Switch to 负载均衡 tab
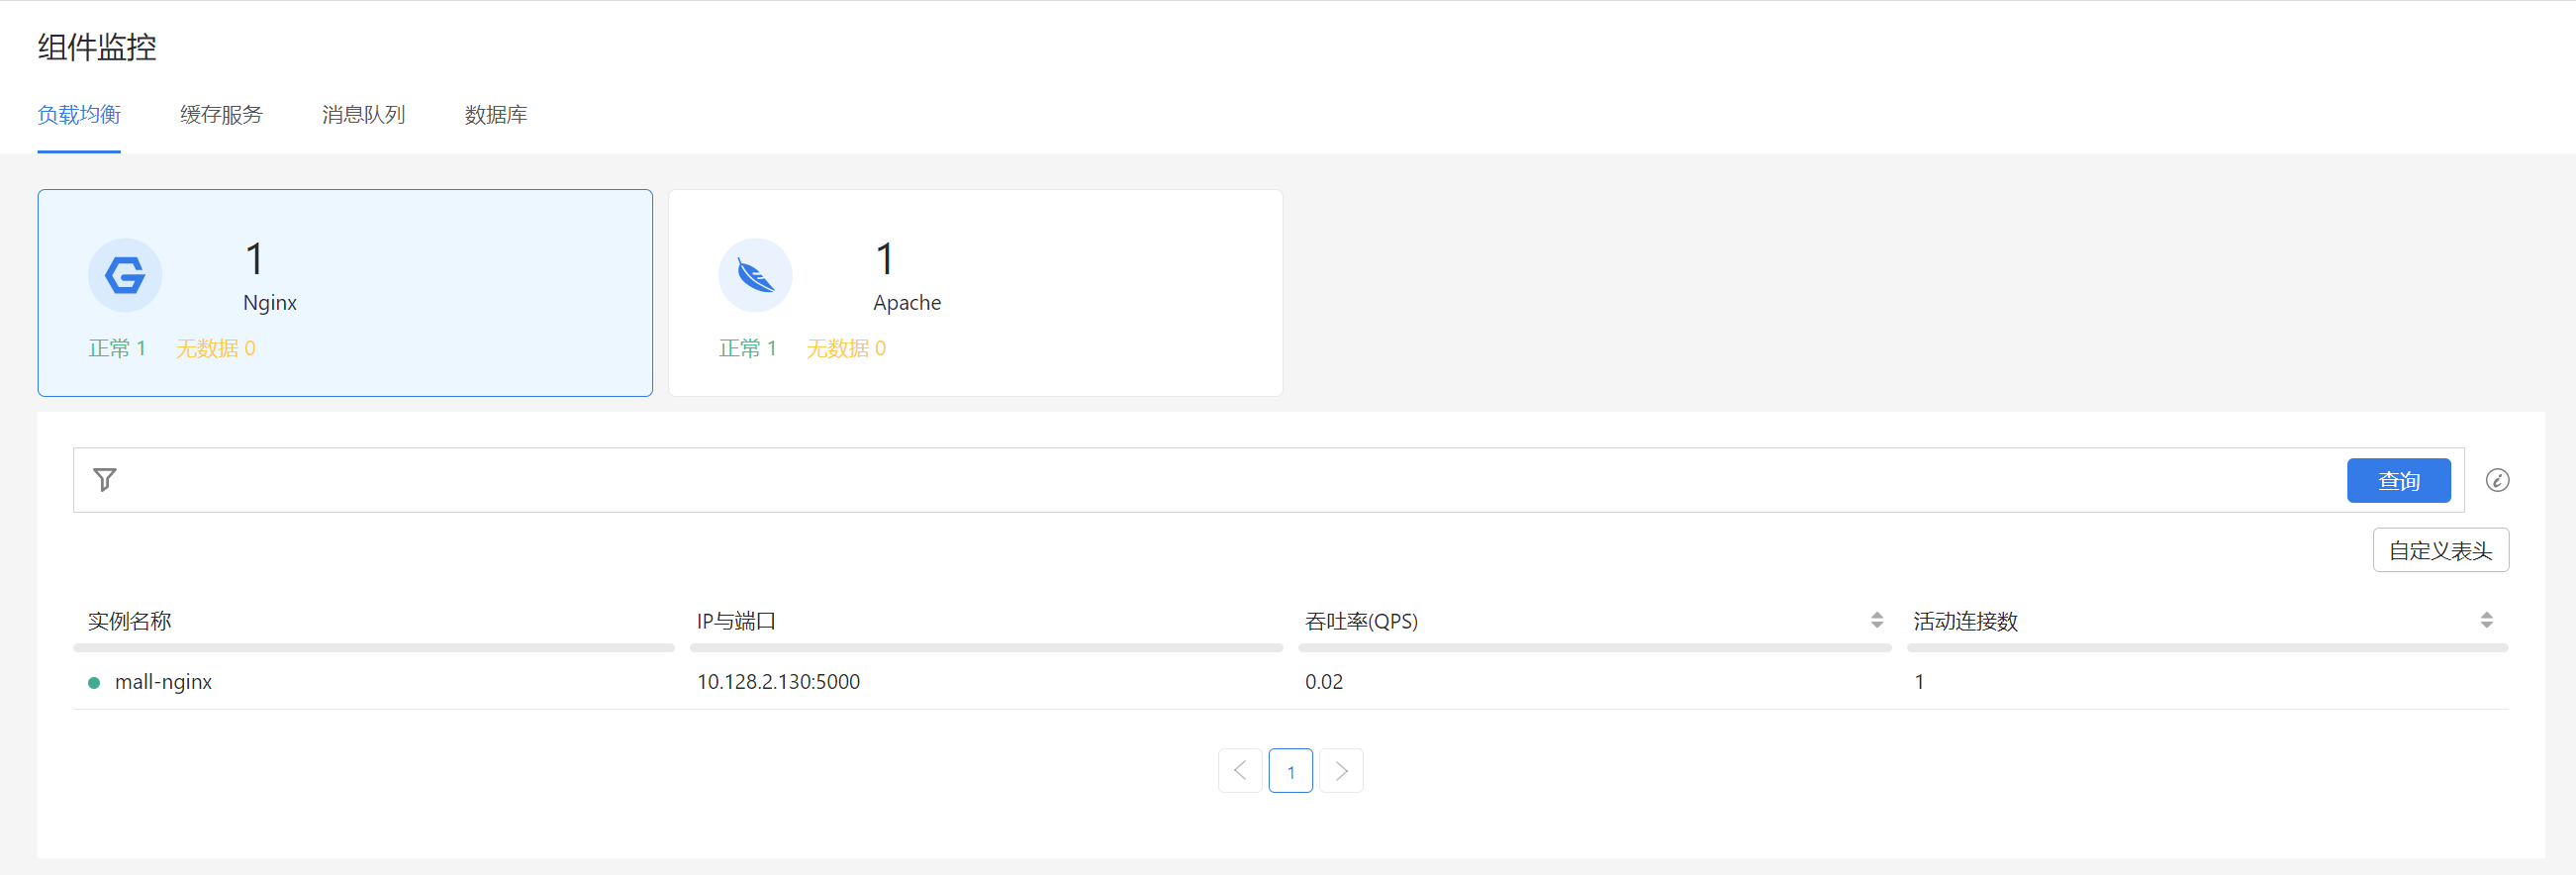The image size is (2576, 875). click(x=79, y=115)
